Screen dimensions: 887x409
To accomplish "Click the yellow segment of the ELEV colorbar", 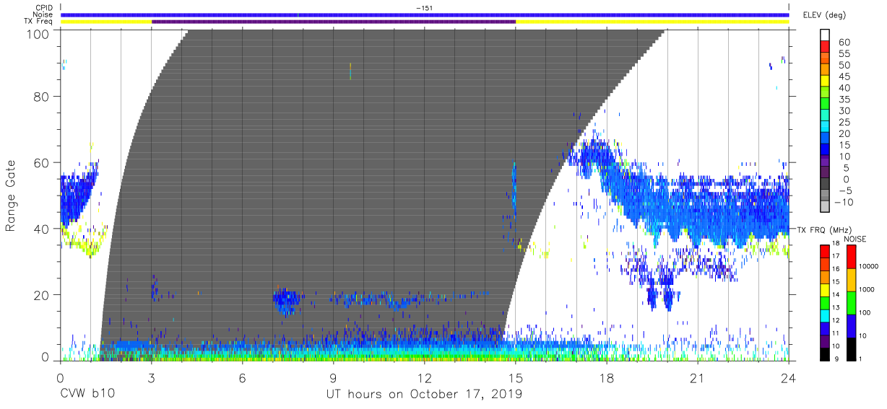I will click(x=825, y=81).
